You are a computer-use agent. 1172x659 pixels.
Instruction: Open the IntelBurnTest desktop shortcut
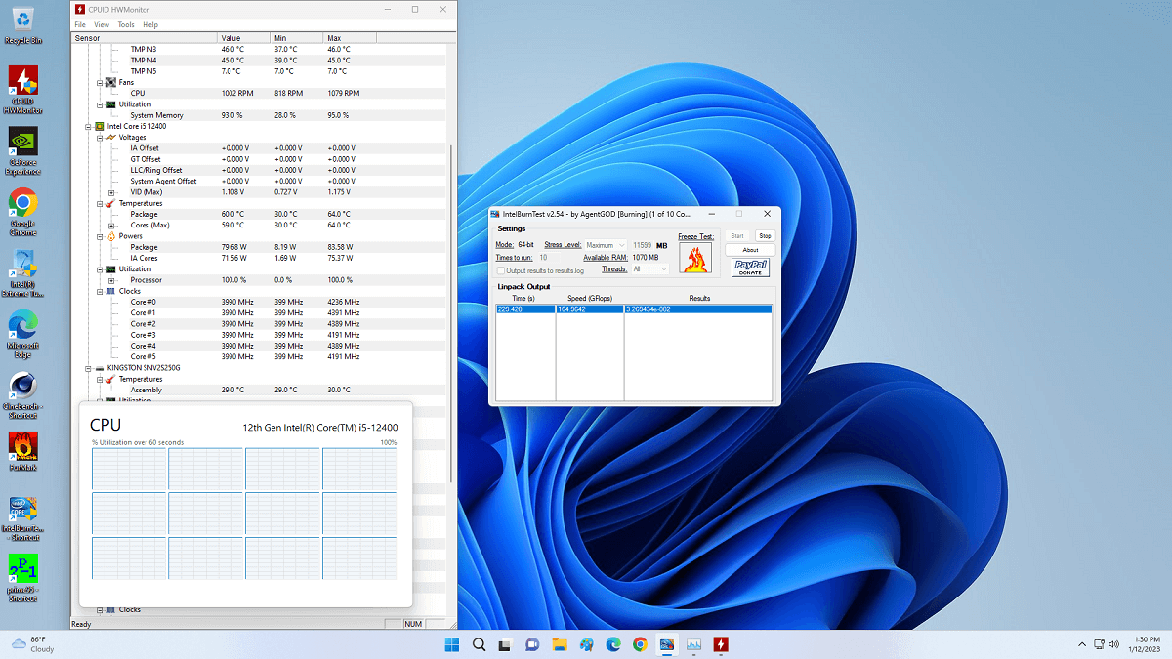[x=22, y=517]
